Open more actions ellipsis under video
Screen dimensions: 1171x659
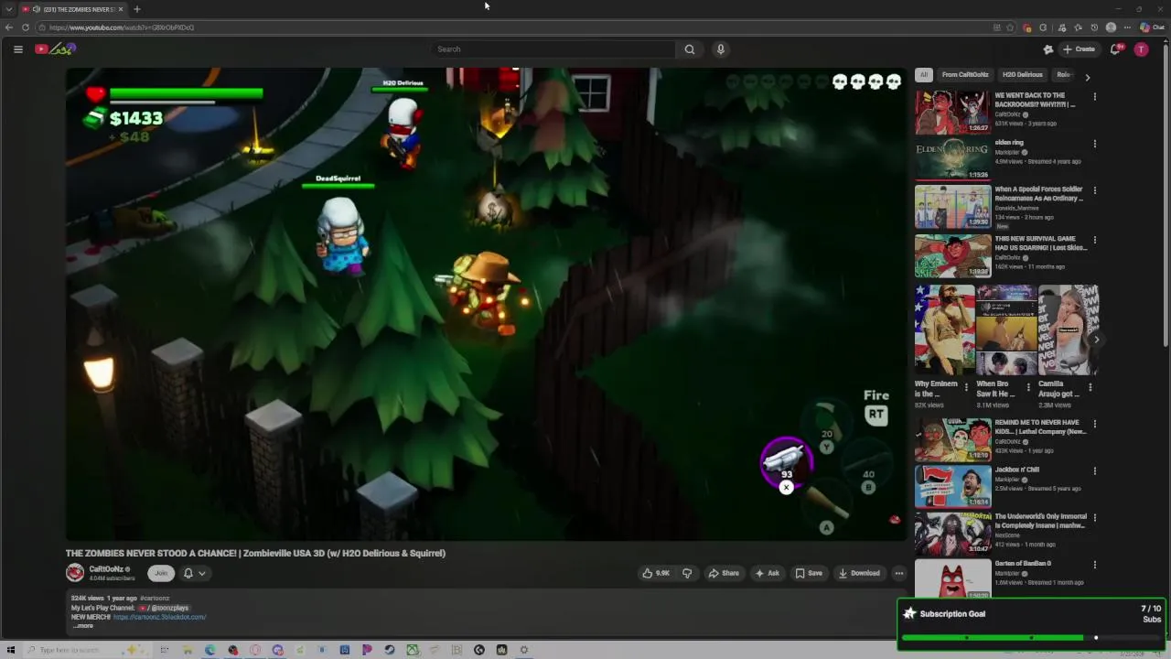899,573
